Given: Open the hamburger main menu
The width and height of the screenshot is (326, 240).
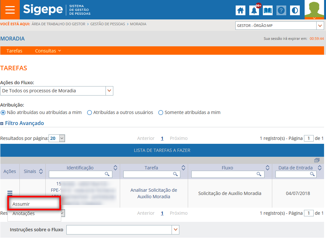Looking at the screenshot, I should pos(10,10).
